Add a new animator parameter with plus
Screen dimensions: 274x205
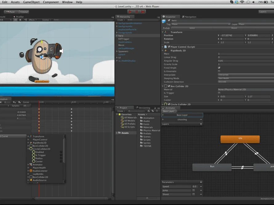pos(201,182)
